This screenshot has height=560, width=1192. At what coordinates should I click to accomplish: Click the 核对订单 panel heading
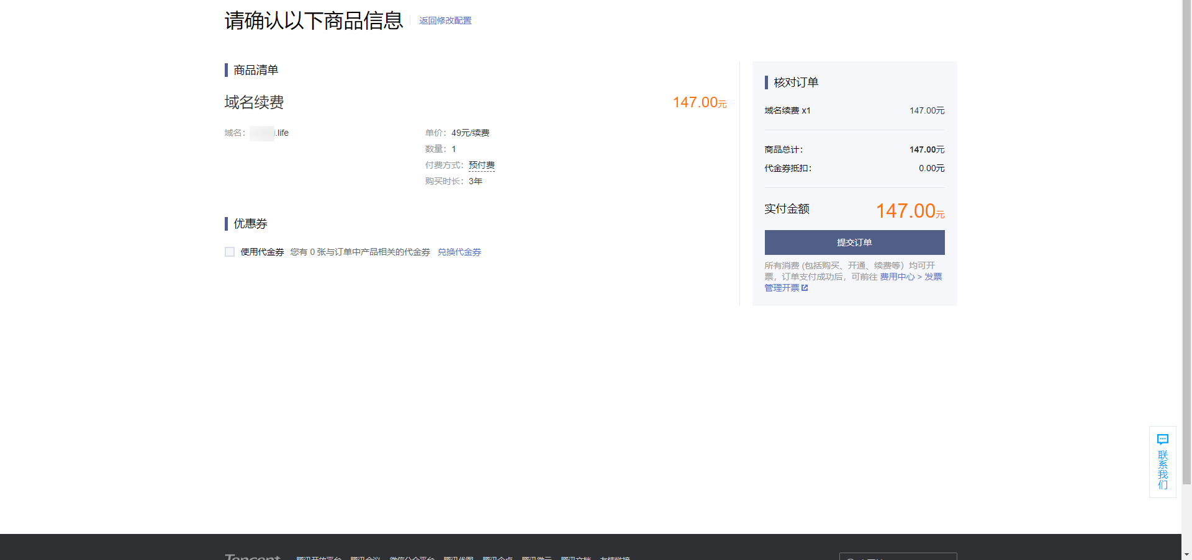click(796, 82)
